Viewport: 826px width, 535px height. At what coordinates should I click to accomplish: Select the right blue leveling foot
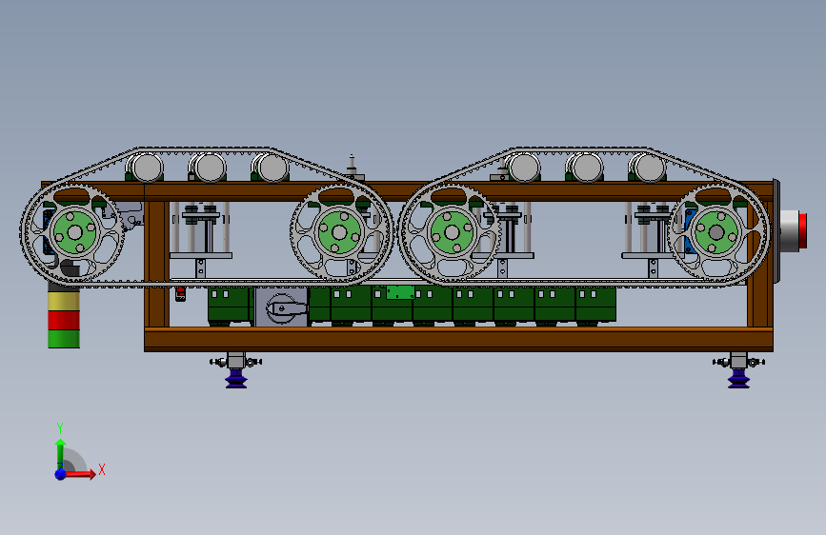point(738,379)
